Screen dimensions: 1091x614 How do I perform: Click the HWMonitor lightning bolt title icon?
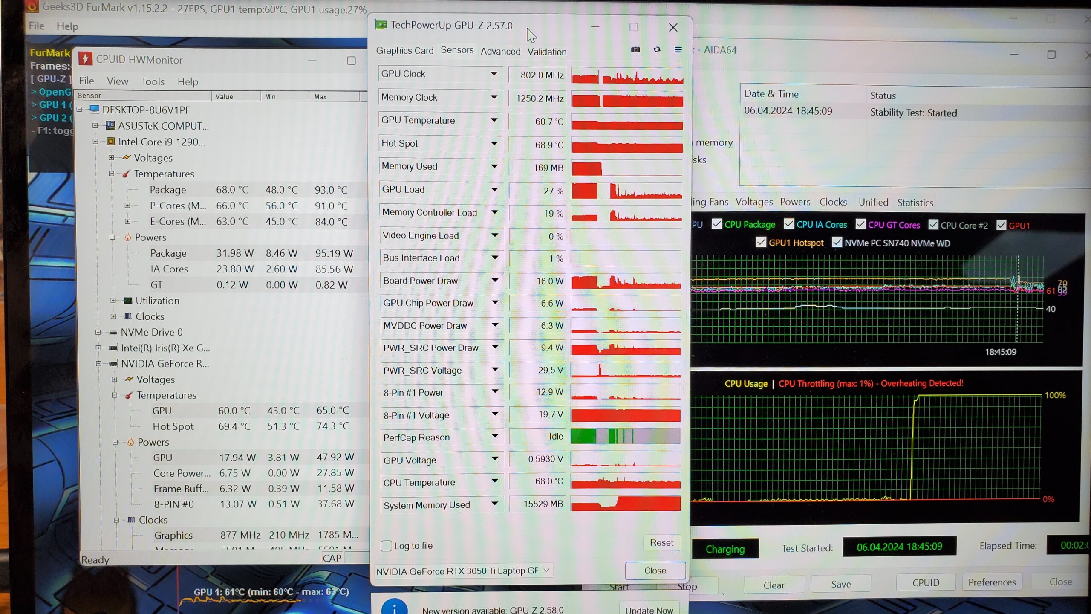click(85, 59)
